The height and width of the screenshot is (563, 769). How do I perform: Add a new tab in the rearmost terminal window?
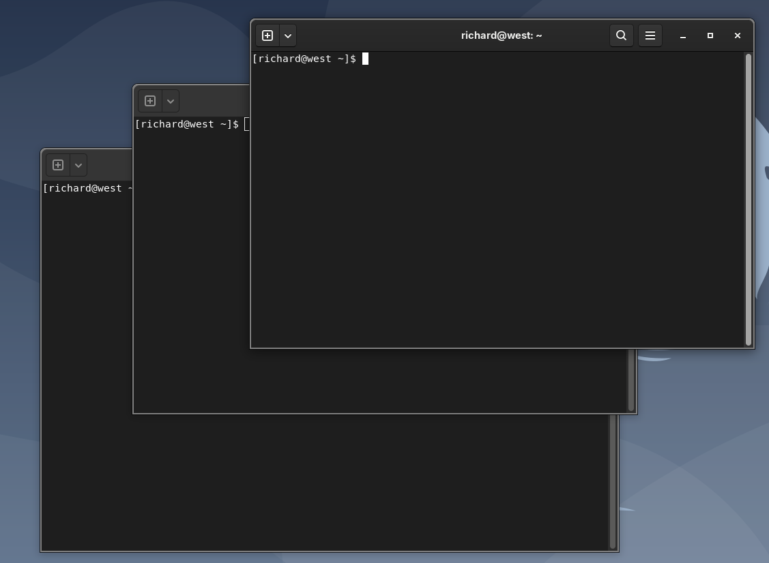tap(58, 165)
